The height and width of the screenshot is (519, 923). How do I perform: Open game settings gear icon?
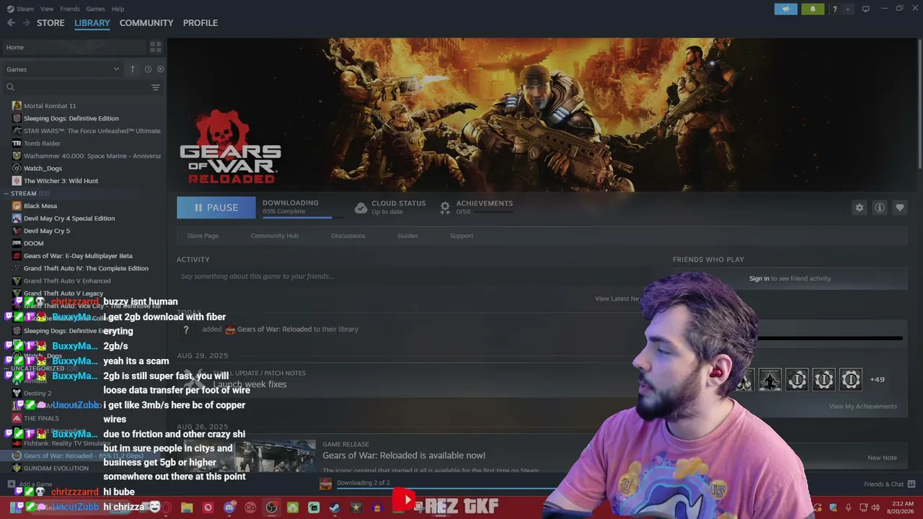tap(860, 208)
